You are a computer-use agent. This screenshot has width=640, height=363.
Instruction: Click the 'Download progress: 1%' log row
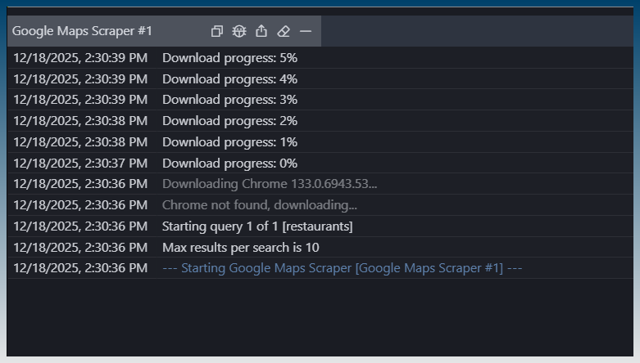(x=229, y=142)
